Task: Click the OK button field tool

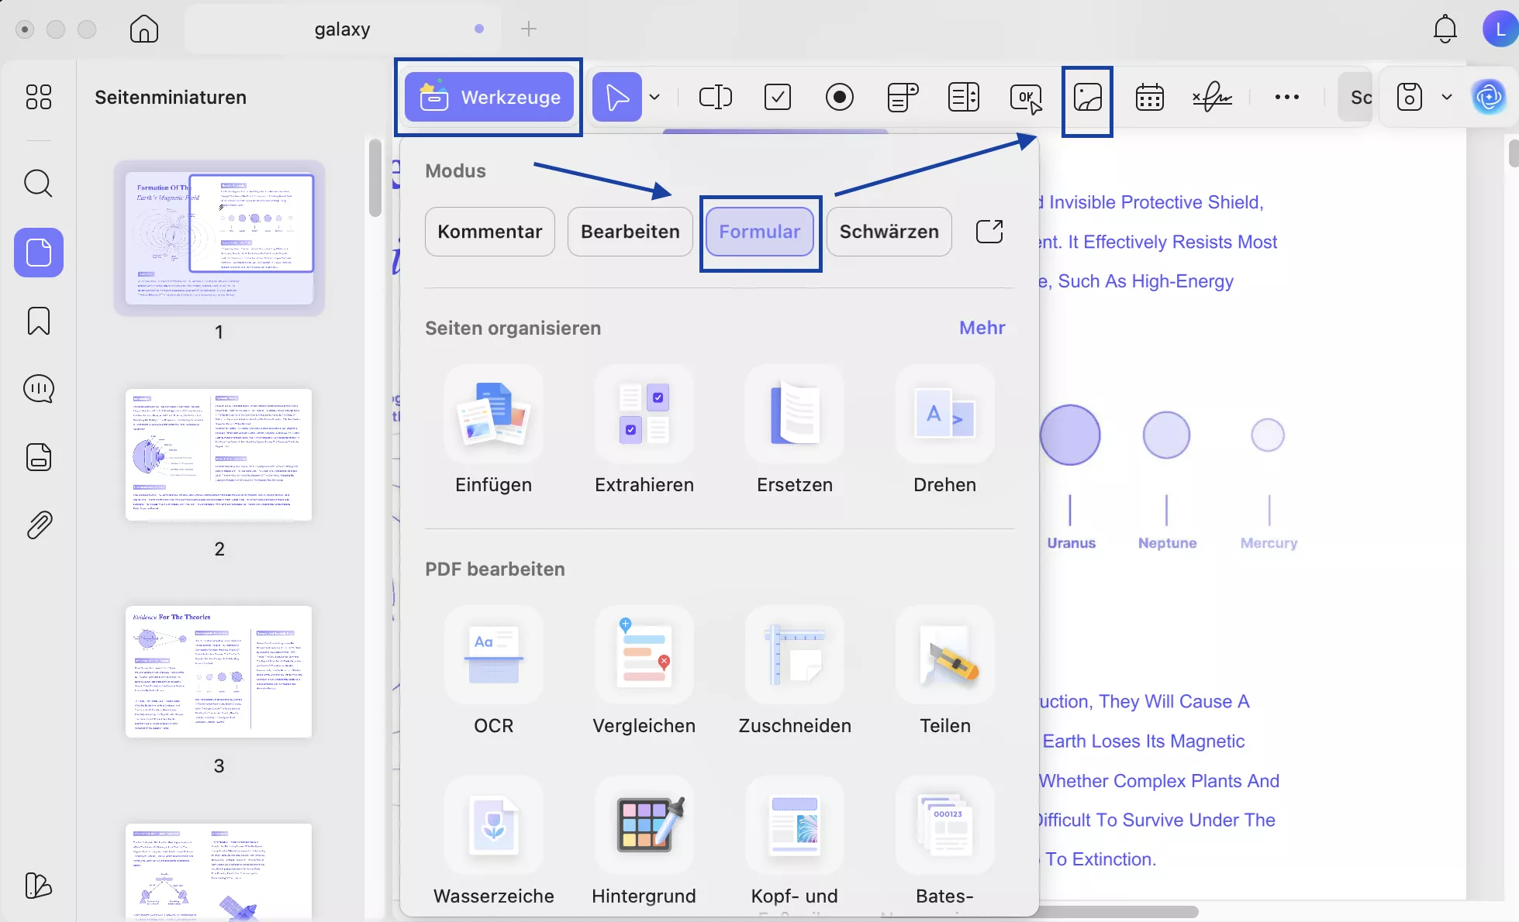Action: (x=1025, y=98)
